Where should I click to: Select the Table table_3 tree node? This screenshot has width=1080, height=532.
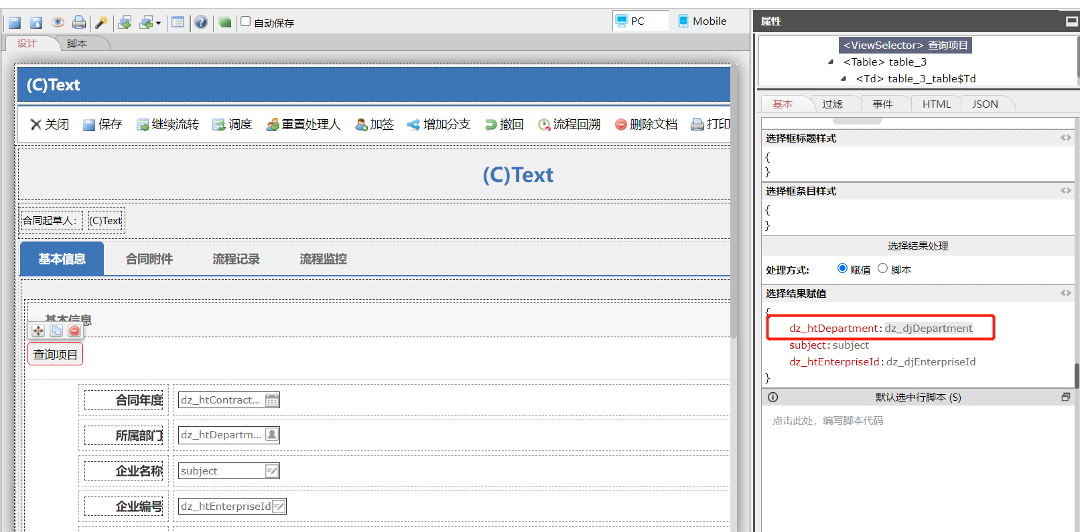coord(885,62)
